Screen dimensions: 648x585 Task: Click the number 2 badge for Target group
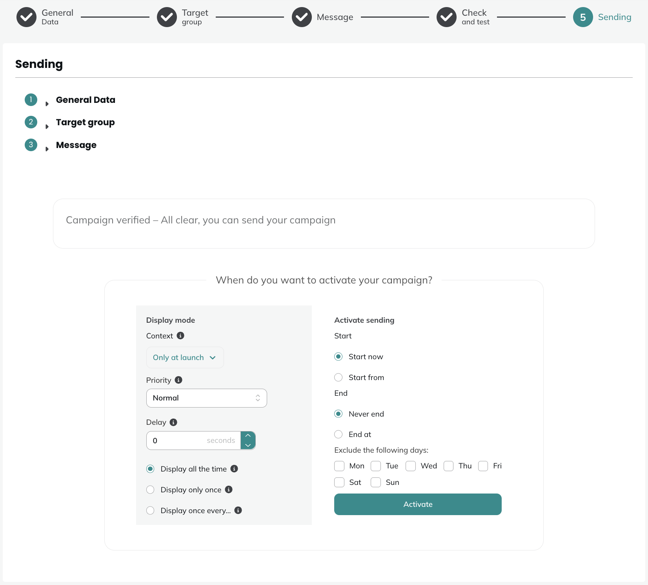pyautogui.click(x=31, y=122)
